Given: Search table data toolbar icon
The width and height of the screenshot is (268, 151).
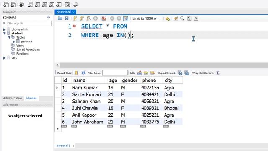Looking at the screenshot, I should tap(67, 5).
